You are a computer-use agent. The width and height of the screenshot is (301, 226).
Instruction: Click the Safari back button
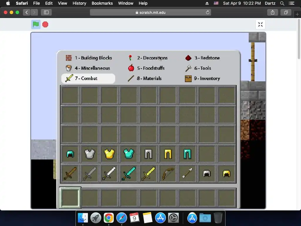(x=27, y=12)
